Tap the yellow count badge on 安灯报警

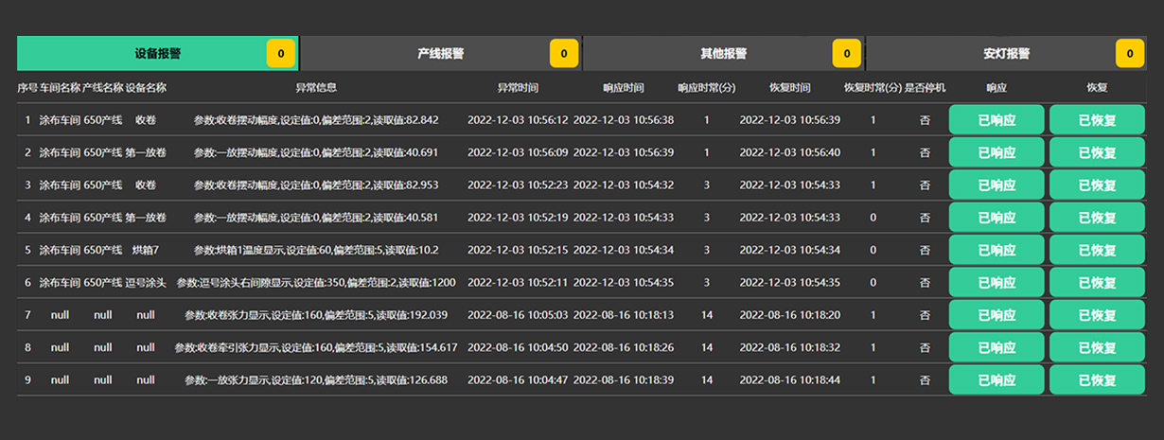tap(1130, 54)
